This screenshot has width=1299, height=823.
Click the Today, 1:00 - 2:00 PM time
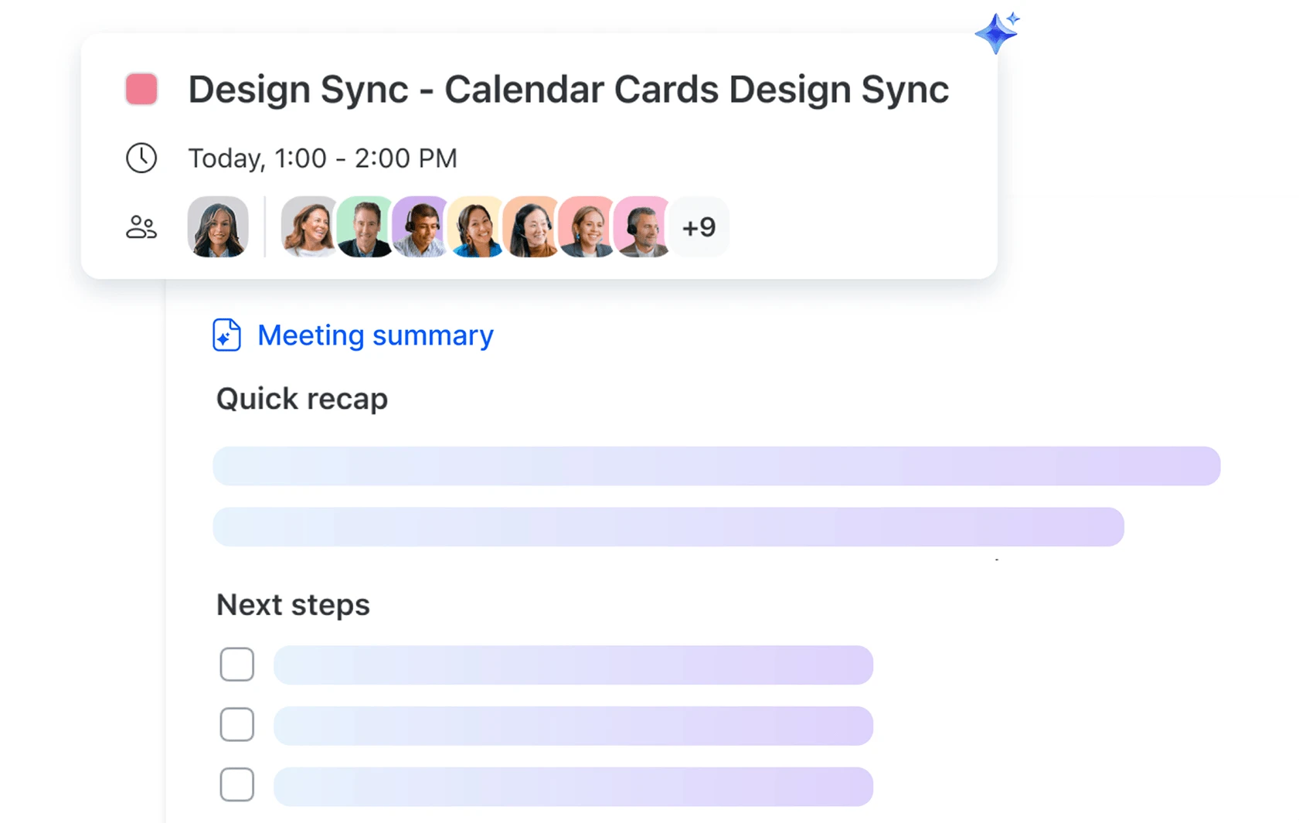tap(322, 158)
